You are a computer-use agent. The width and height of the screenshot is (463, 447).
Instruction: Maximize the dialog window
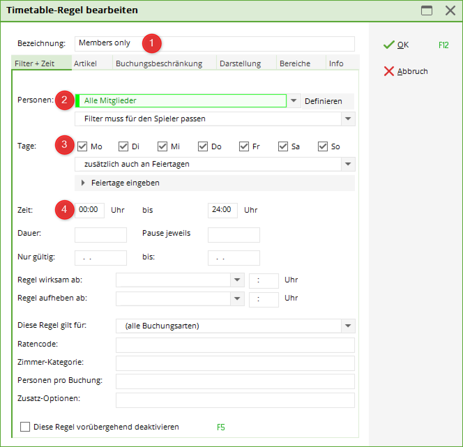pos(426,10)
